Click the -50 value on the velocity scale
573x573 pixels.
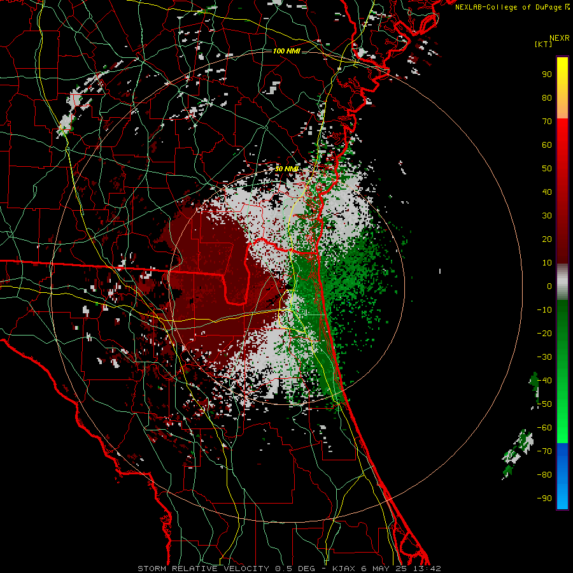[544, 404]
